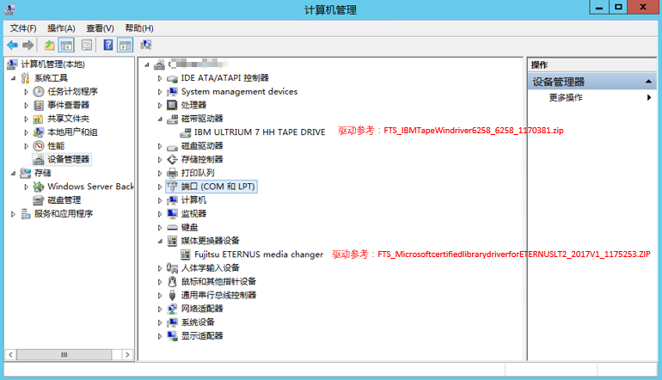662x380 pixels.
Task: Expand the 端口 (COM 和 LPT) node
Action: tap(160, 187)
